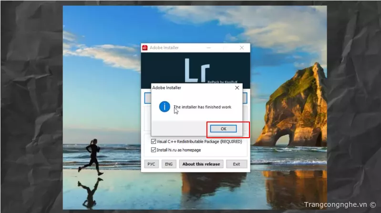Click the red Adobe Installer title bar icon

coord(144,48)
